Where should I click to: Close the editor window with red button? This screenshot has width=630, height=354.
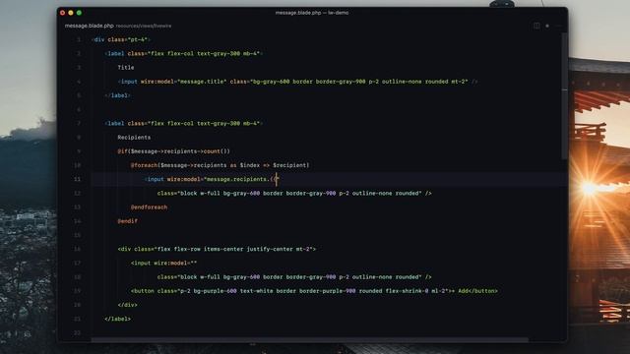pyautogui.click(x=63, y=13)
